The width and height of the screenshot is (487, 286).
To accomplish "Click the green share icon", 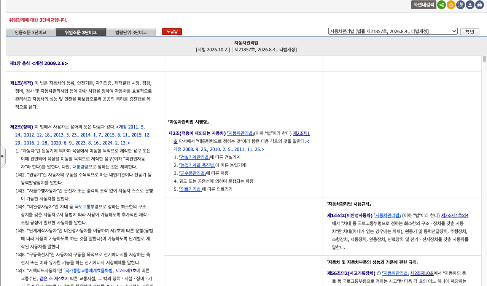I will (x=441, y=5).
